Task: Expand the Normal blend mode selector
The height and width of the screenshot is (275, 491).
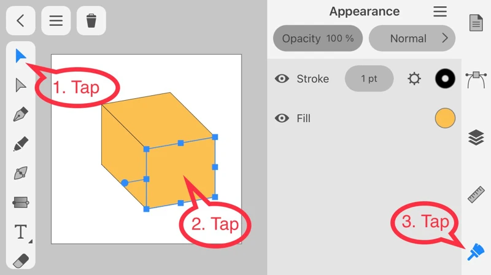Action: [x=412, y=38]
